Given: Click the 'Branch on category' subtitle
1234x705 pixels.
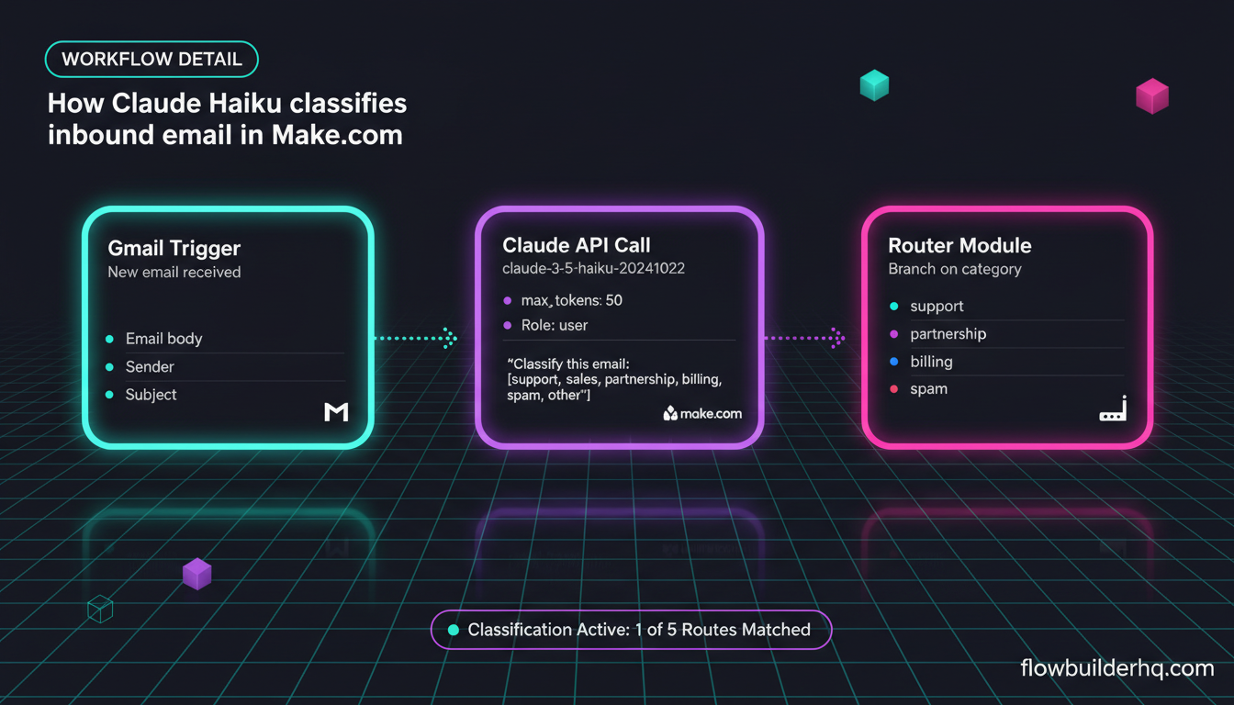Looking at the screenshot, I should [x=955, y=269].
